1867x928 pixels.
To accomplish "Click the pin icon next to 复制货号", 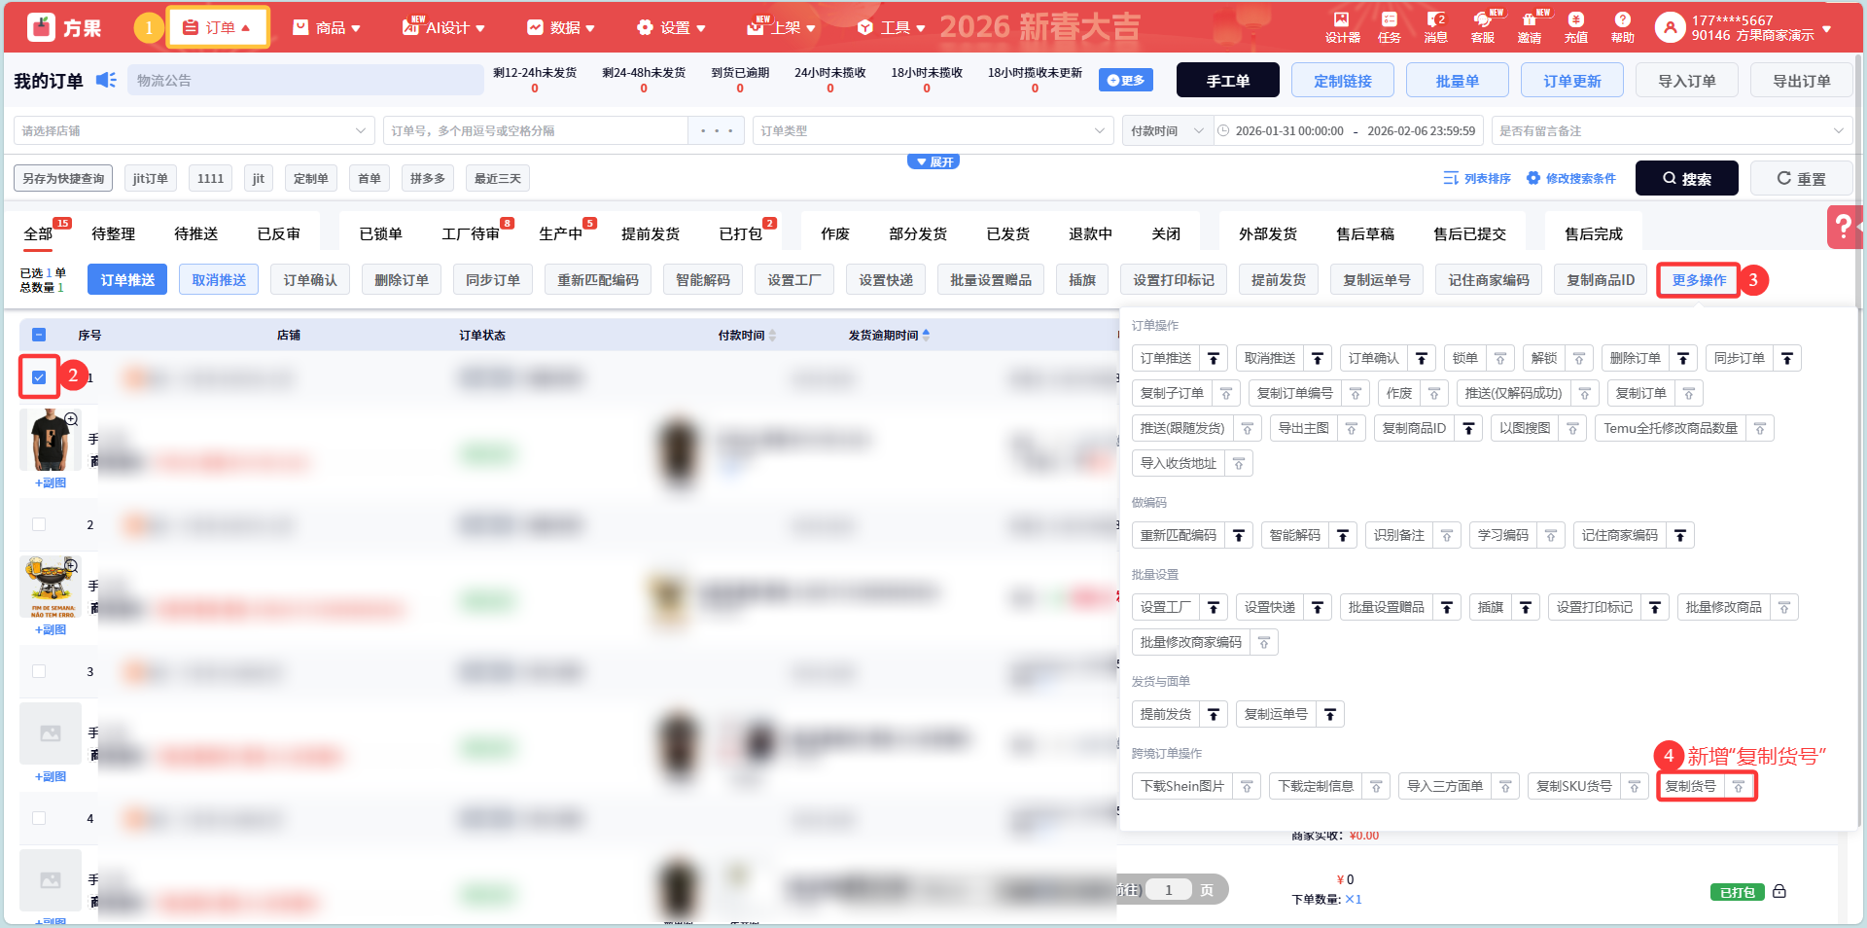I will pyautogui.click(x=1739, y=786).
